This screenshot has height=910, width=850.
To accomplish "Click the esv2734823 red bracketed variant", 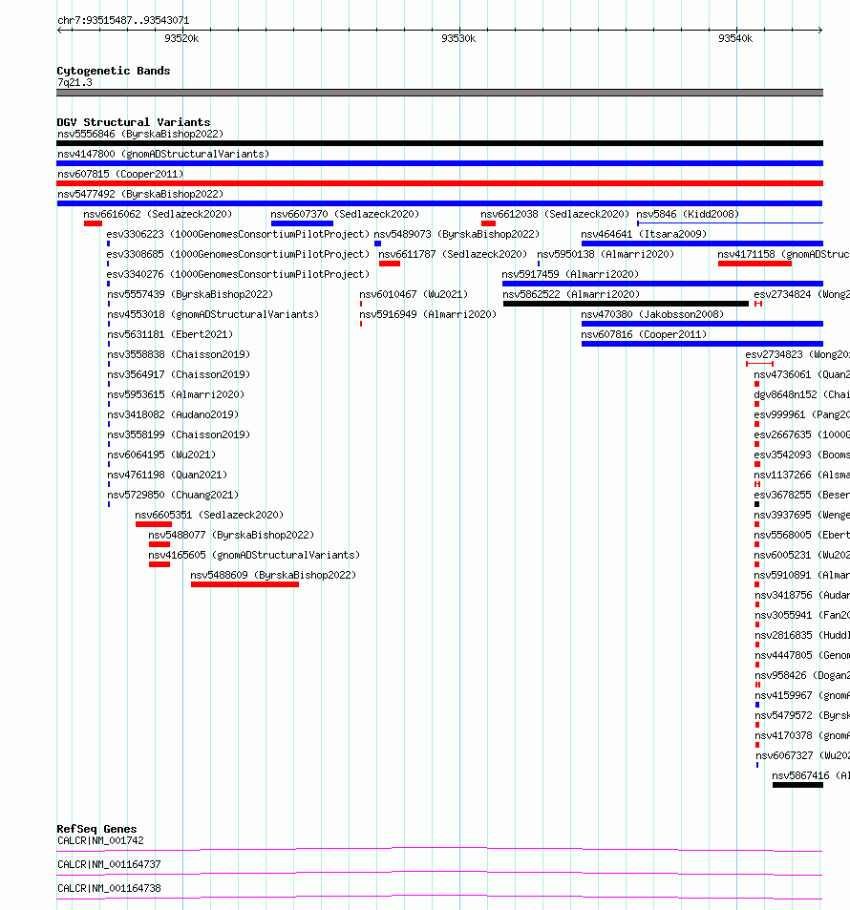I will (759, 364).
